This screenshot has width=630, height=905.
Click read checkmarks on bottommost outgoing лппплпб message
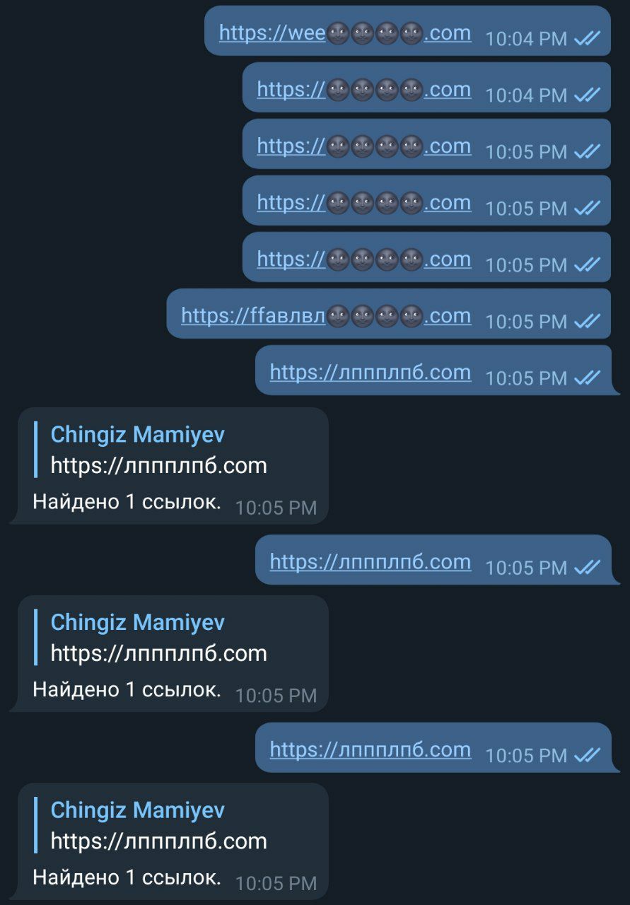click(x=587, y=755)
